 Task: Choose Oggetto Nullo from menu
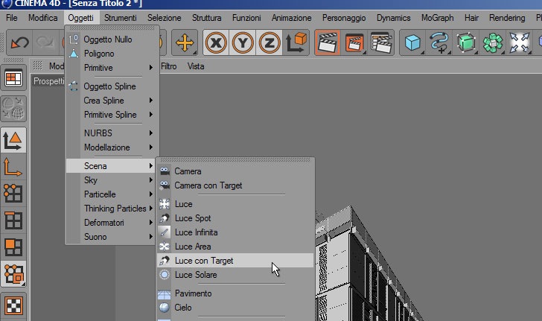[112, 39]
